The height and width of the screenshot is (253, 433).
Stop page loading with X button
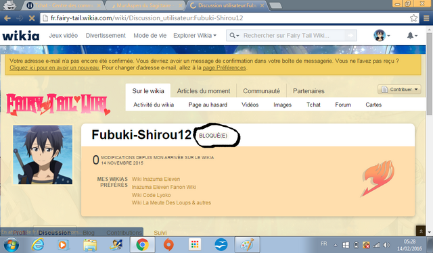click(x=32, y=18)
